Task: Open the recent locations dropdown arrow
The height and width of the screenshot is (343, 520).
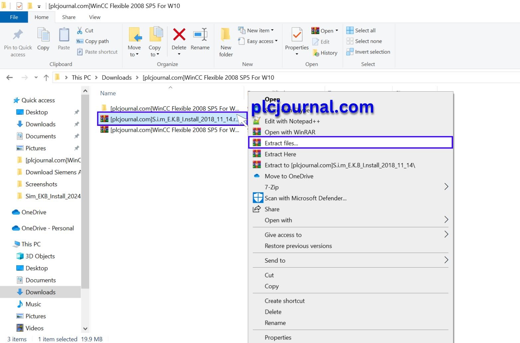Action: [x=36, y=77]
